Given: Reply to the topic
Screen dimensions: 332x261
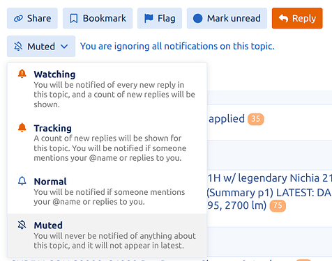Looking at the screenshot, I should click(297, 18).
